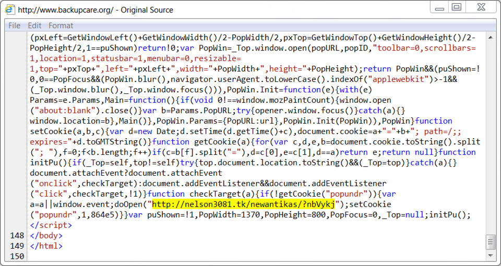Minimize the Original Source window
The image size is (501, 266).
click(x=439, y=7)
